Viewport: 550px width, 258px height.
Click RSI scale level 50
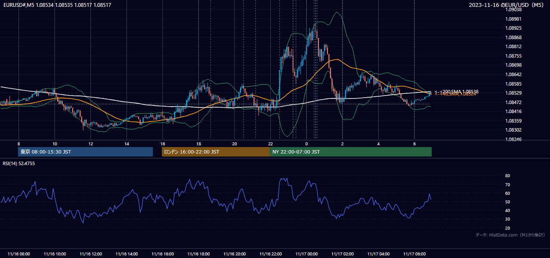point(508,202)
